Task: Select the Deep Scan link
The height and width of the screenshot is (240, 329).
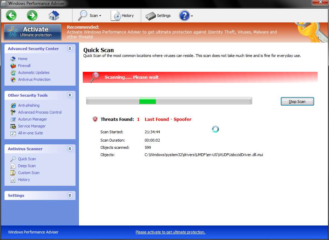Action: click(x=27, y=166)
